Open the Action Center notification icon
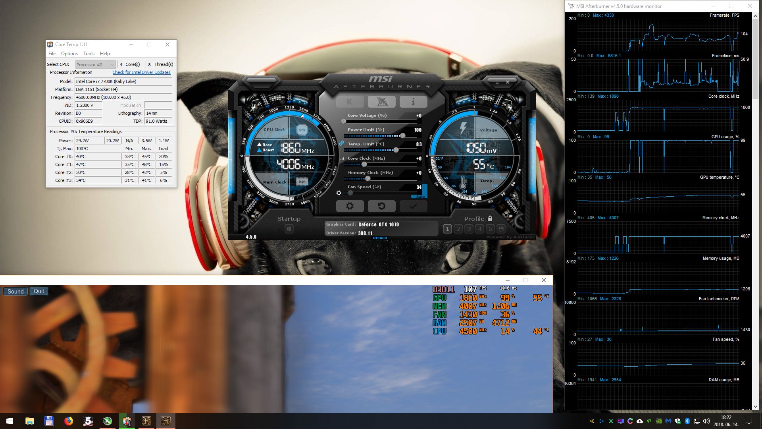Viewport: 762px width, 429px height. tap(749, 421)
